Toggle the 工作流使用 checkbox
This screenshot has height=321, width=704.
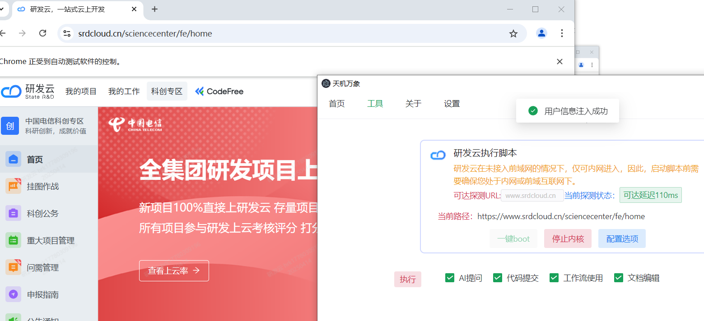pyautogui.click(x=554, y=278)
